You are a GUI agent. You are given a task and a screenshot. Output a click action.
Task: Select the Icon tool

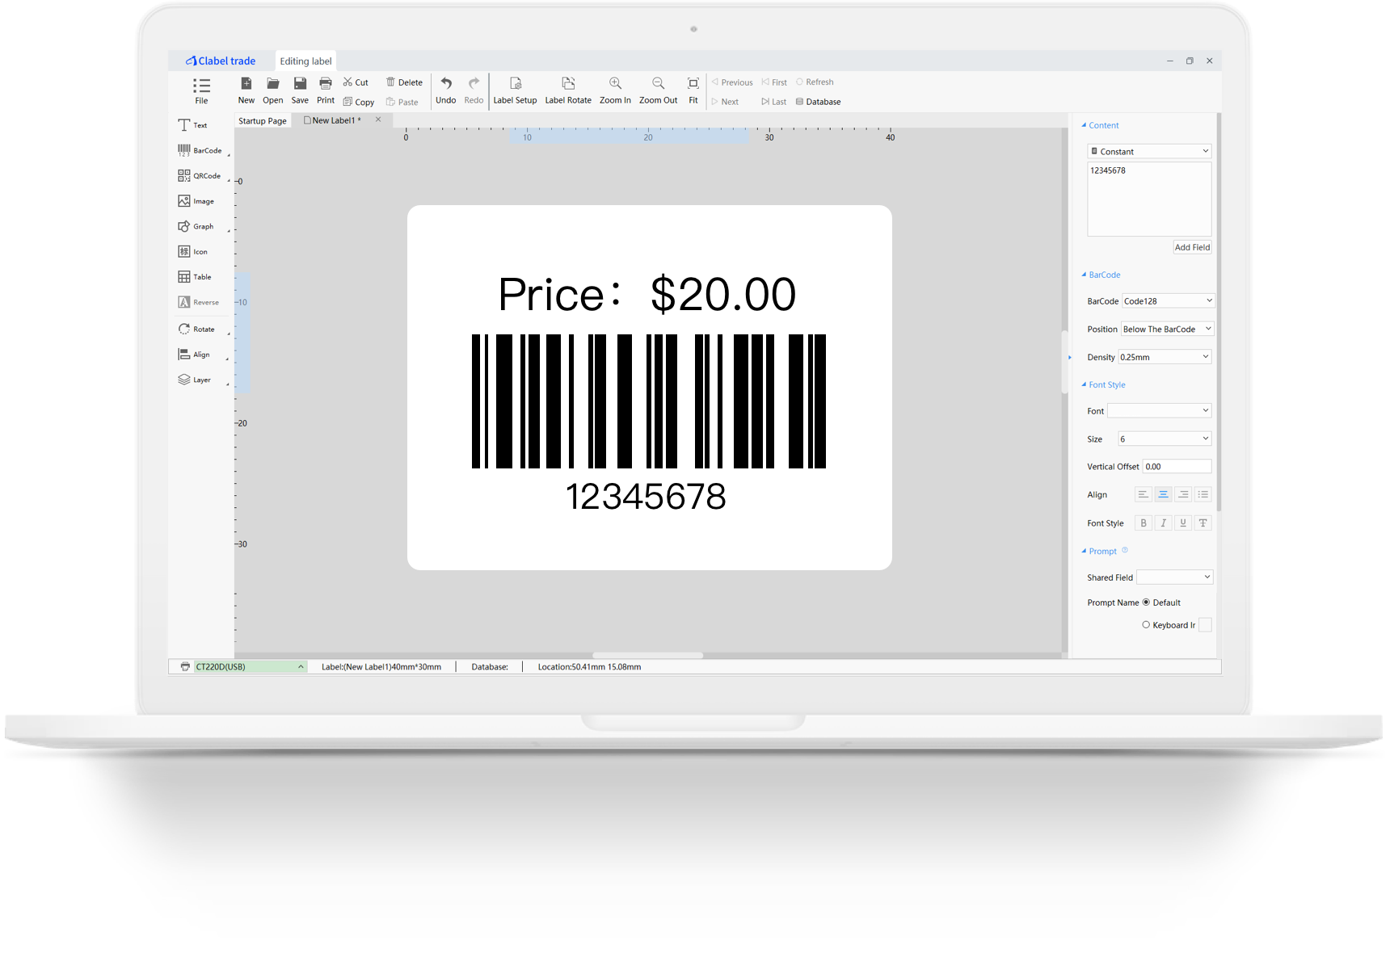(192, 251)
